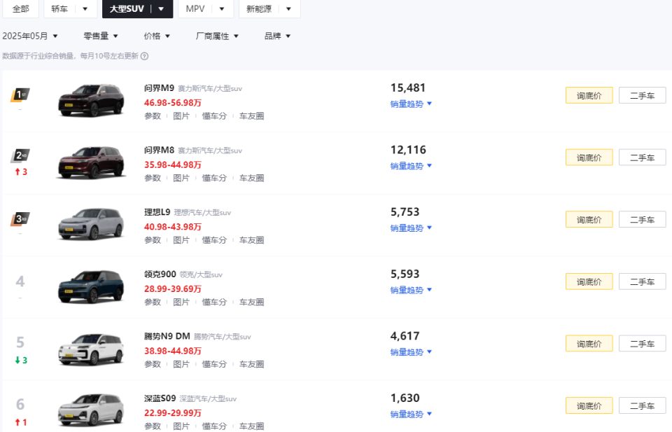The width and height of the screenshot is (672, 432).
Task: Click the 1st place rank badge
Action: 20,95
